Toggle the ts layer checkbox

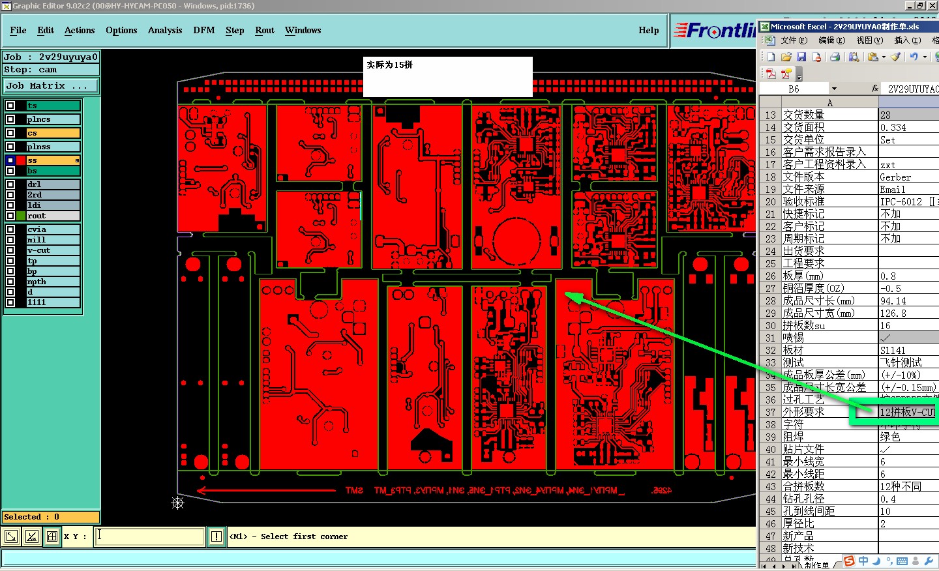pyautogui.click(x=10, y=106)
